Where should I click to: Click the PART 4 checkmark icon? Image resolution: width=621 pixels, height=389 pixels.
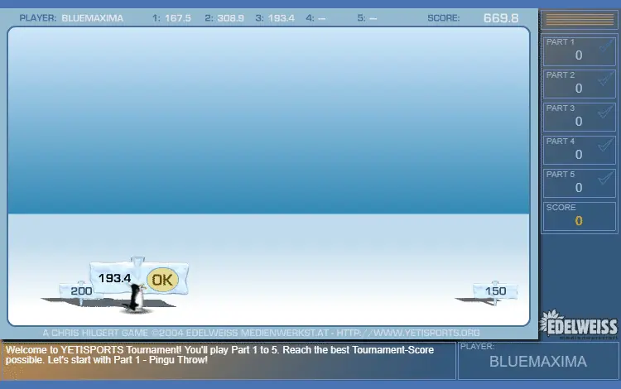coord(606,145)
